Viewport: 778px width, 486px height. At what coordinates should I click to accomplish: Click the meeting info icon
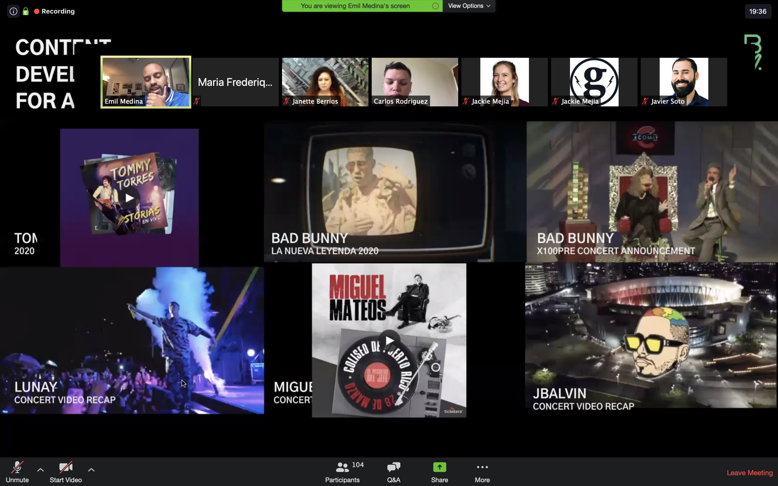[x=13, y=11]
